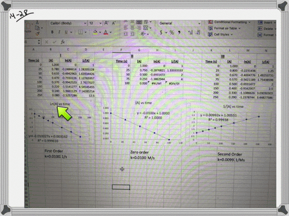Click Increase Indent icon
289x216 pixels.
click(132, 34)
